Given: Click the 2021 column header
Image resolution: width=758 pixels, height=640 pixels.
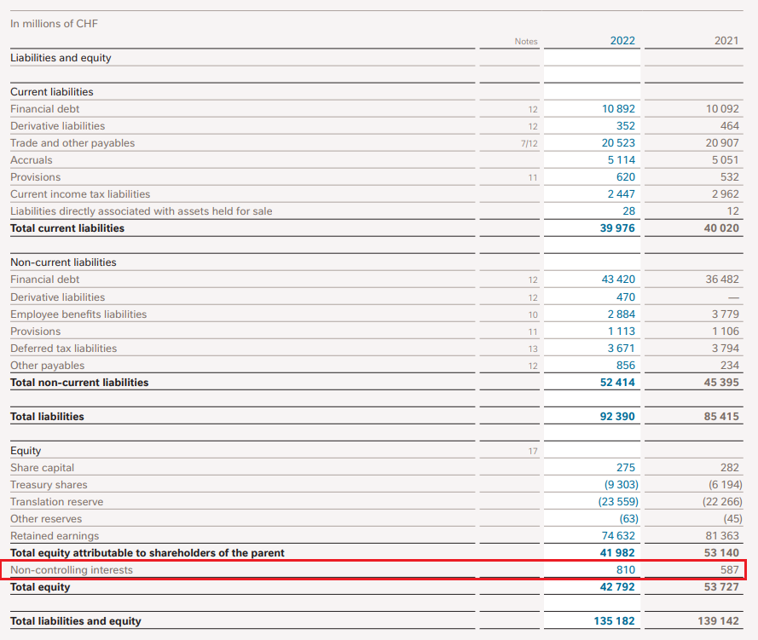Looking at the screenshot, I should click(726, 41).
